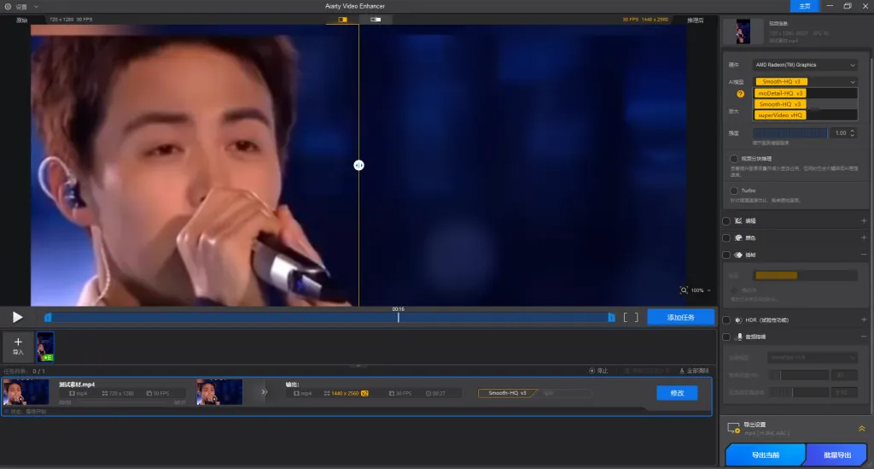Image resolution: width=874 pixels, height=469 pixels.
Task: Click the blue add task button
Action: pyautogui.click(x=680, y=317)
